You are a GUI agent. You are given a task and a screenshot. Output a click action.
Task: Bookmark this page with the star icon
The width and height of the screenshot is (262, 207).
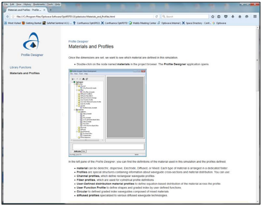click(213, 17)
